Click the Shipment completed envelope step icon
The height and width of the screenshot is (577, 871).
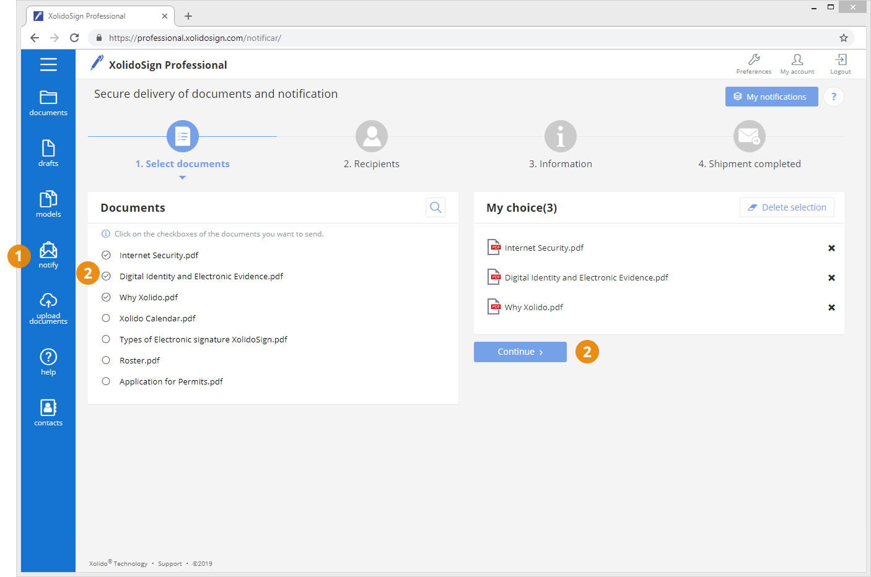click(x=750, y=136)
